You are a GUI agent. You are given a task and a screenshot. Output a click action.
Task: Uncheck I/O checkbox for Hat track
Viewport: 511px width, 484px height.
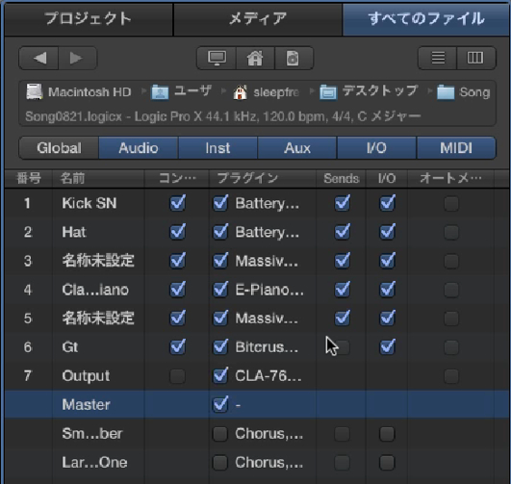pos(387,232)
